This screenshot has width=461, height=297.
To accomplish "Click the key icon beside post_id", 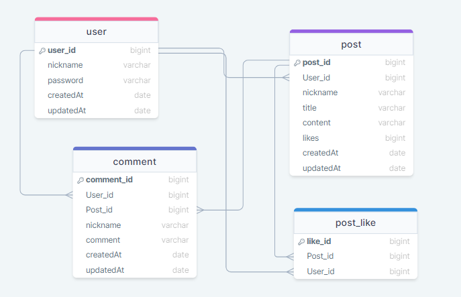I will click(x=297, y=63).
